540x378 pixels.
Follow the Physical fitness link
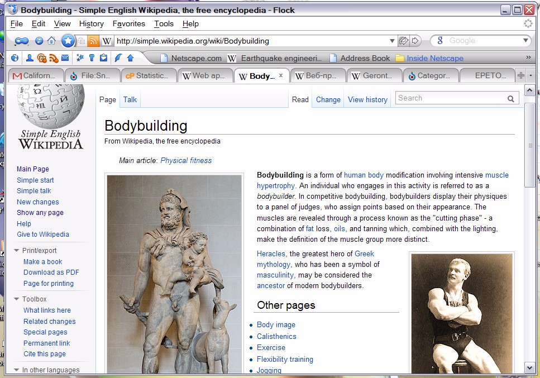click(186, 160)
